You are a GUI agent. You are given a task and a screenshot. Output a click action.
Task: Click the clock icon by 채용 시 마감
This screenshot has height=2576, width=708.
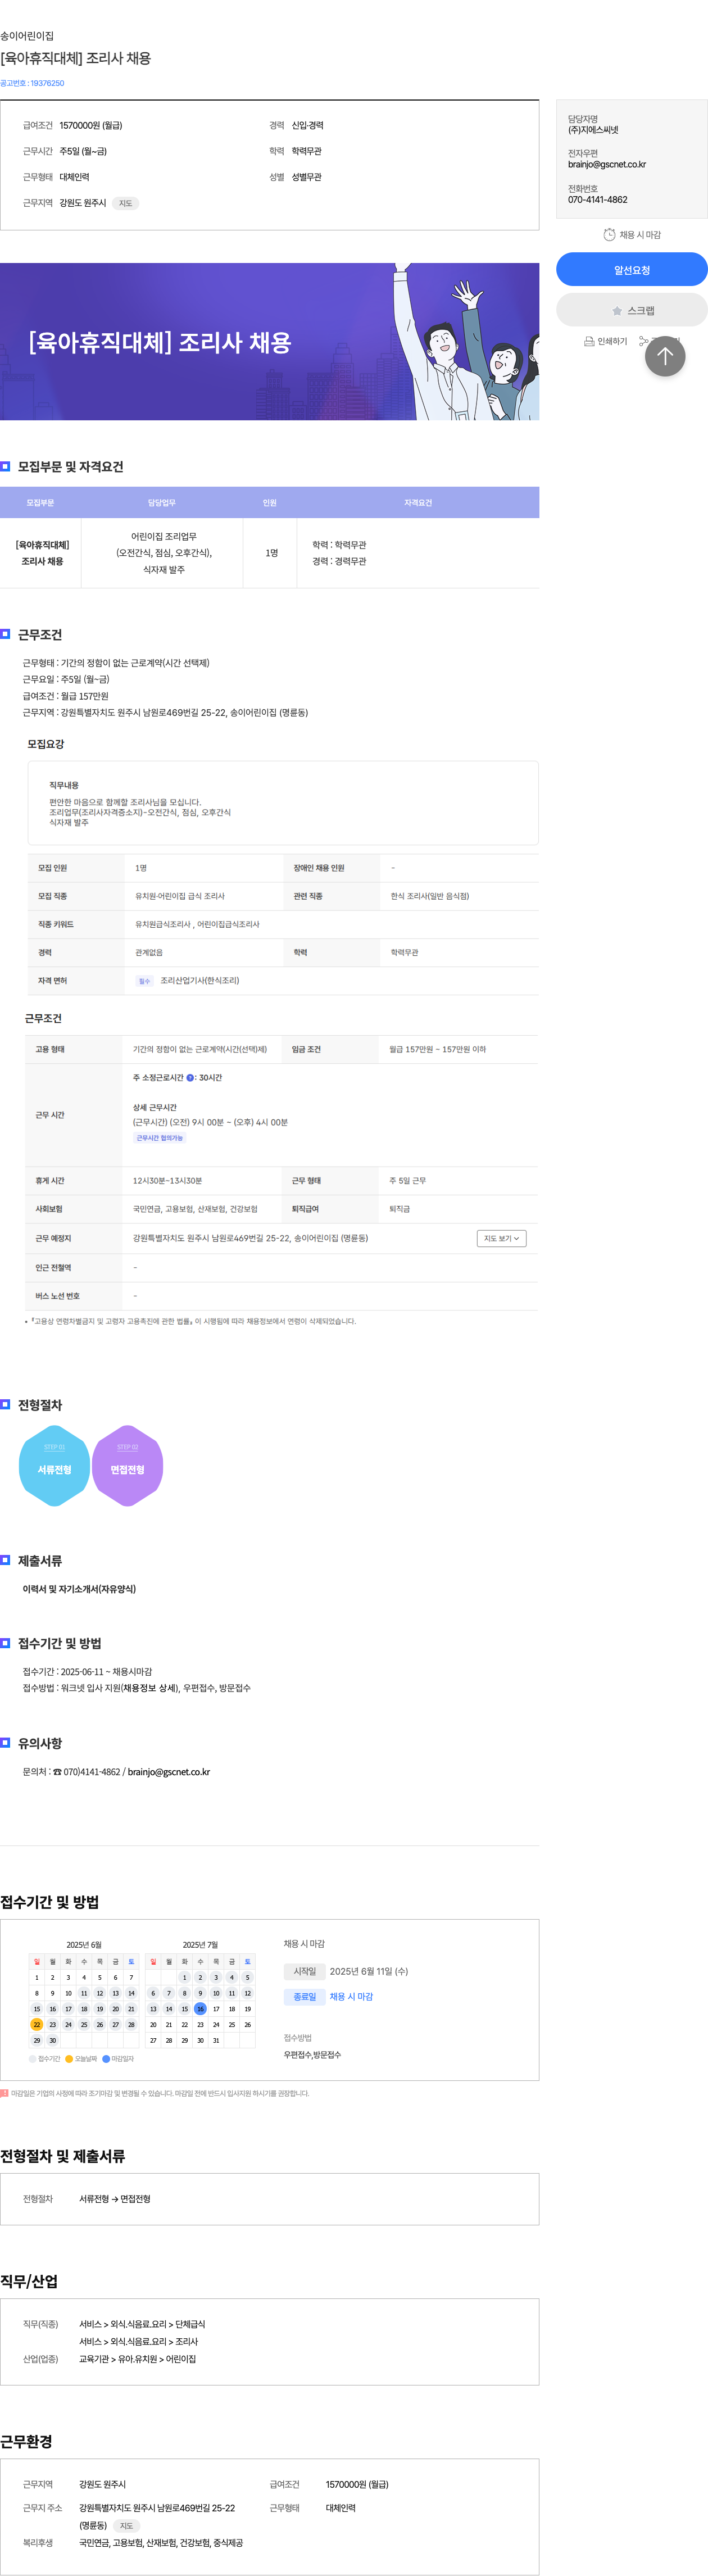pos(609,234)
